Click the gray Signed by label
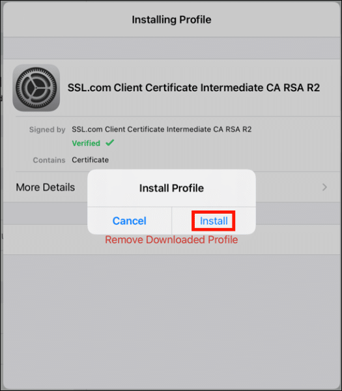The image size is (342, 391). pyautogui.click(x=47, y=130)
